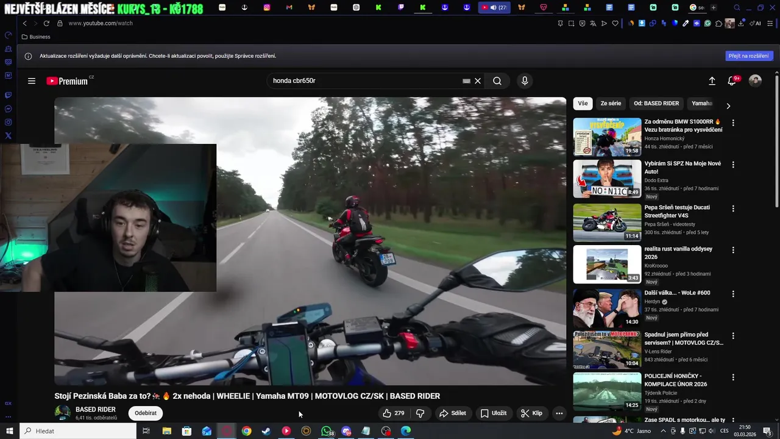The width and height of the screenshot is (780, 439).
Task: Select the Yamaha filter chip
Action: (701, 103)
